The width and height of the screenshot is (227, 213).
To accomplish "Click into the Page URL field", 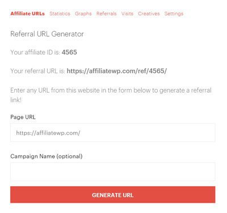I will 113,132.
